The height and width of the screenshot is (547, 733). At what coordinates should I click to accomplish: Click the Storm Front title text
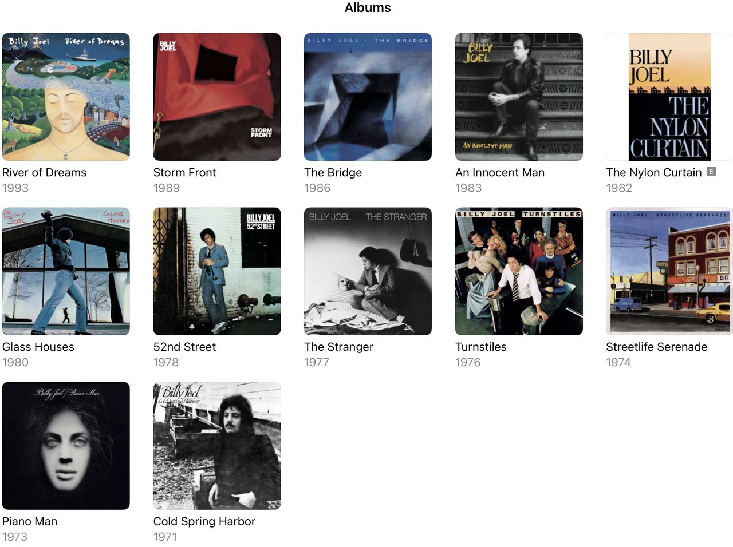click(x=184, y=172)
